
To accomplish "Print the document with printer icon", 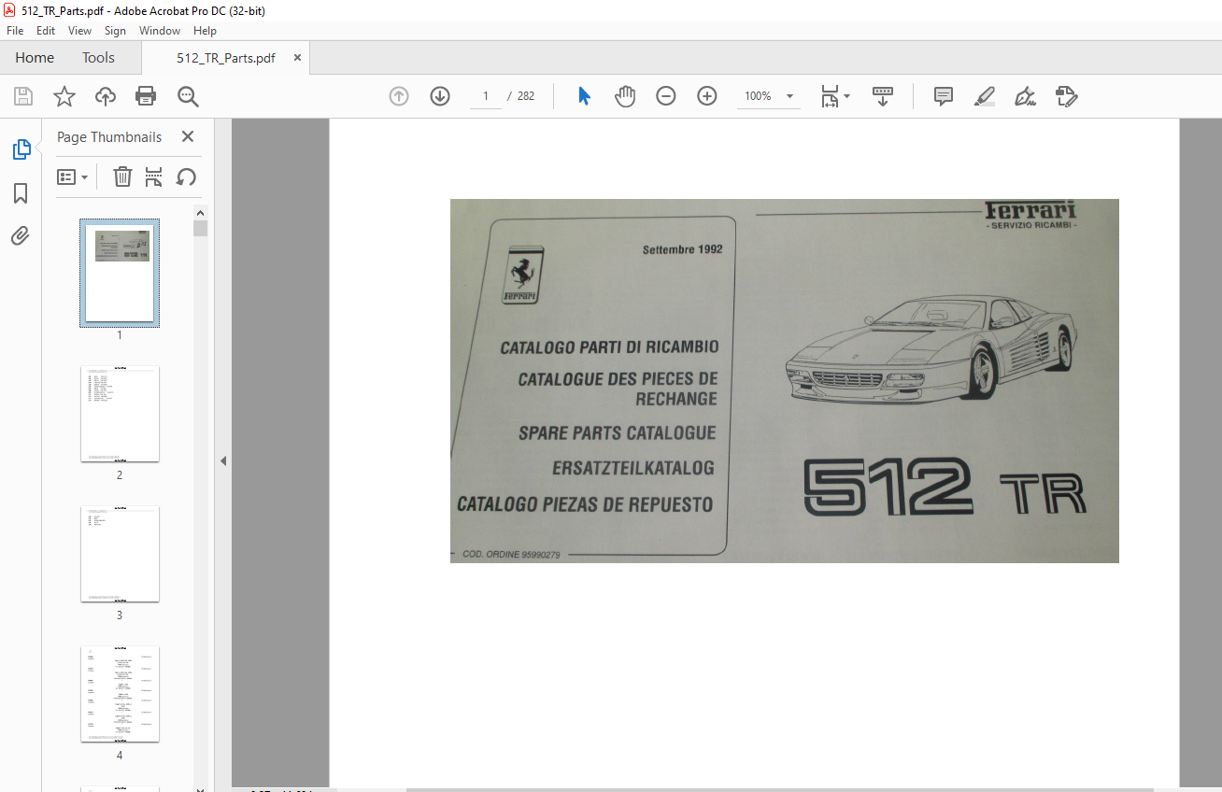I will pos(146,96).
